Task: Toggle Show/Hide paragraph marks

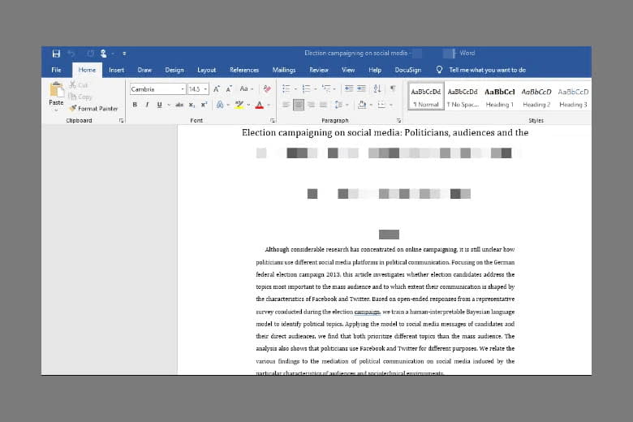Action: (393, 88)
